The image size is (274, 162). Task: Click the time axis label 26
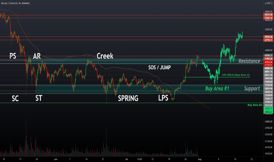tap(186, 159)
